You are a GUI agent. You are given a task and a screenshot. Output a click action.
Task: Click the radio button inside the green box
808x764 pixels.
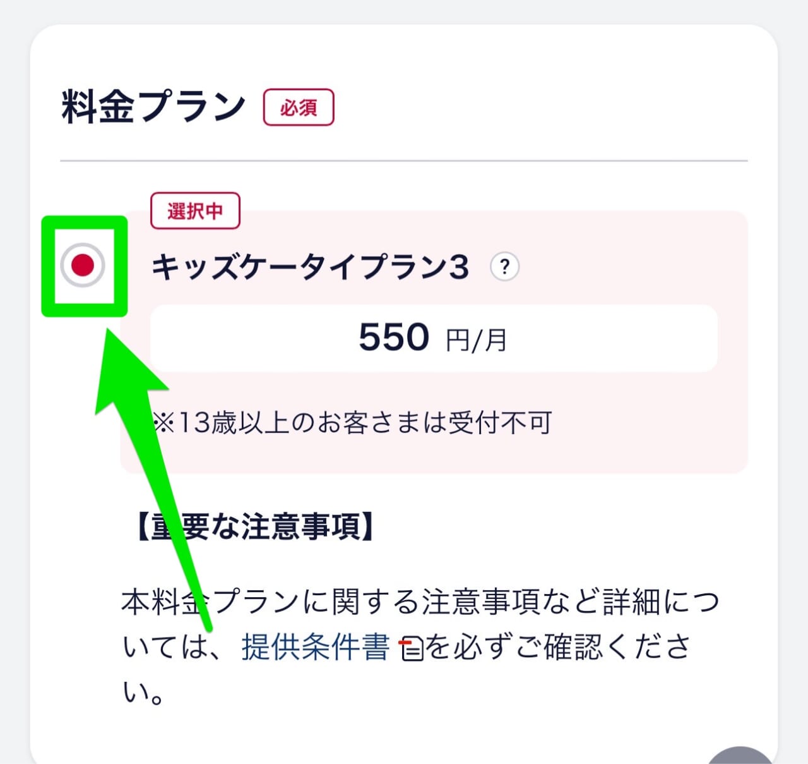[84, 266]
